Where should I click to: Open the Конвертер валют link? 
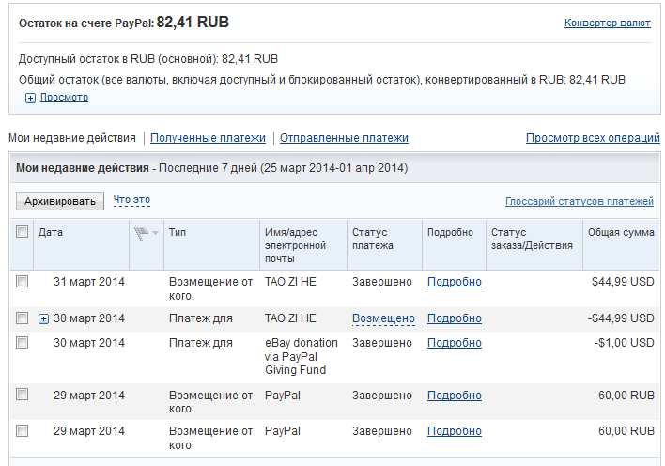[x=607, y=23]
